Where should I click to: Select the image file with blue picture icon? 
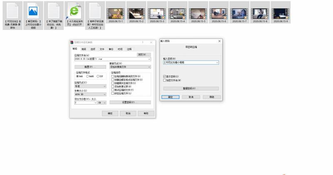point(33,10)
